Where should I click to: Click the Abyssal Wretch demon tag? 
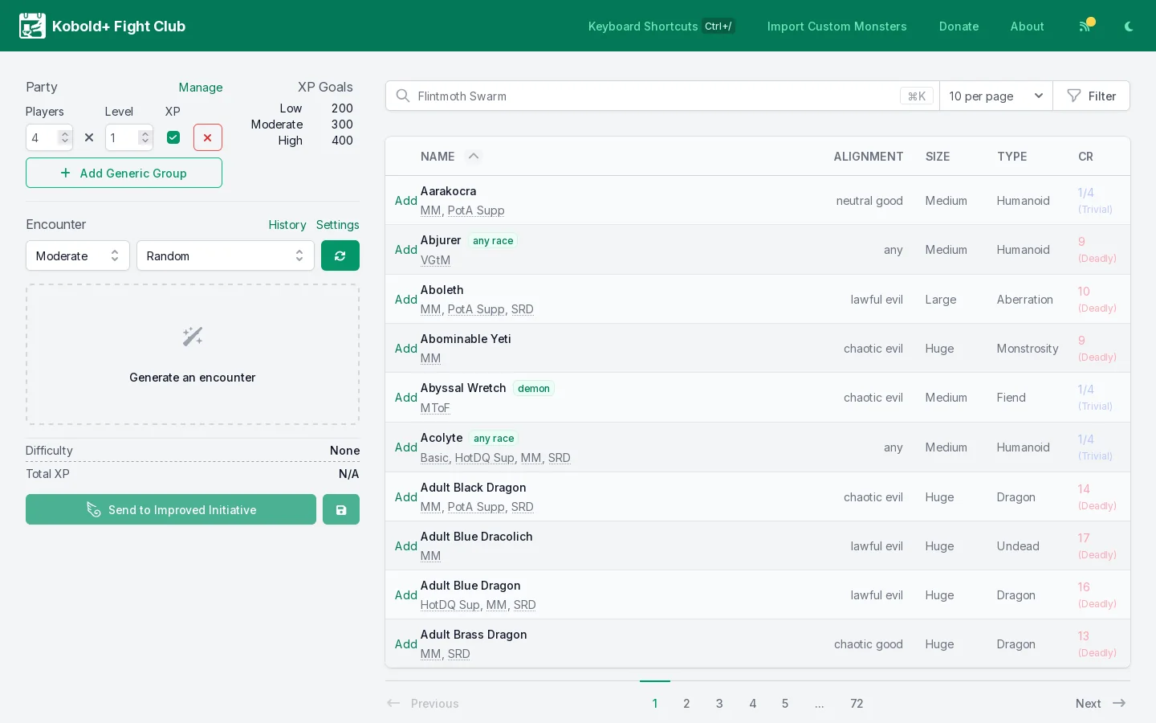534,389
